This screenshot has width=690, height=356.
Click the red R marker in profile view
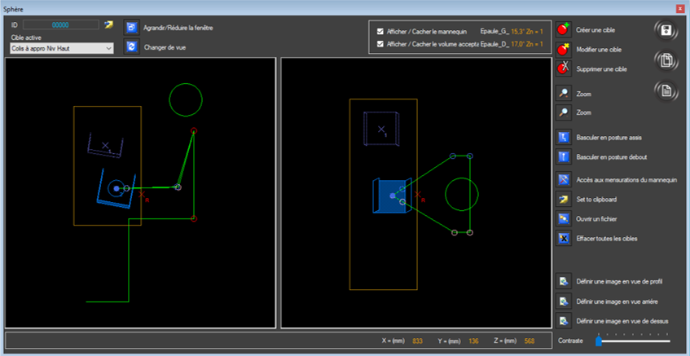pyautogui.click(x=142, y=194)
